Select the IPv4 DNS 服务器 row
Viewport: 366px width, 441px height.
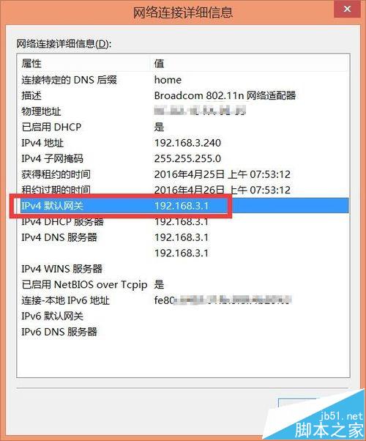click(x=184, y=237)
